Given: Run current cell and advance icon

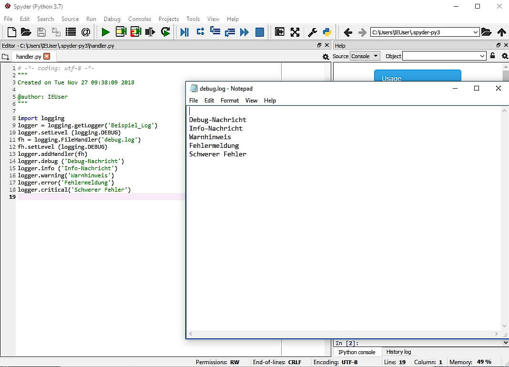Looking at the screenshot, I should tap(136, 32).
